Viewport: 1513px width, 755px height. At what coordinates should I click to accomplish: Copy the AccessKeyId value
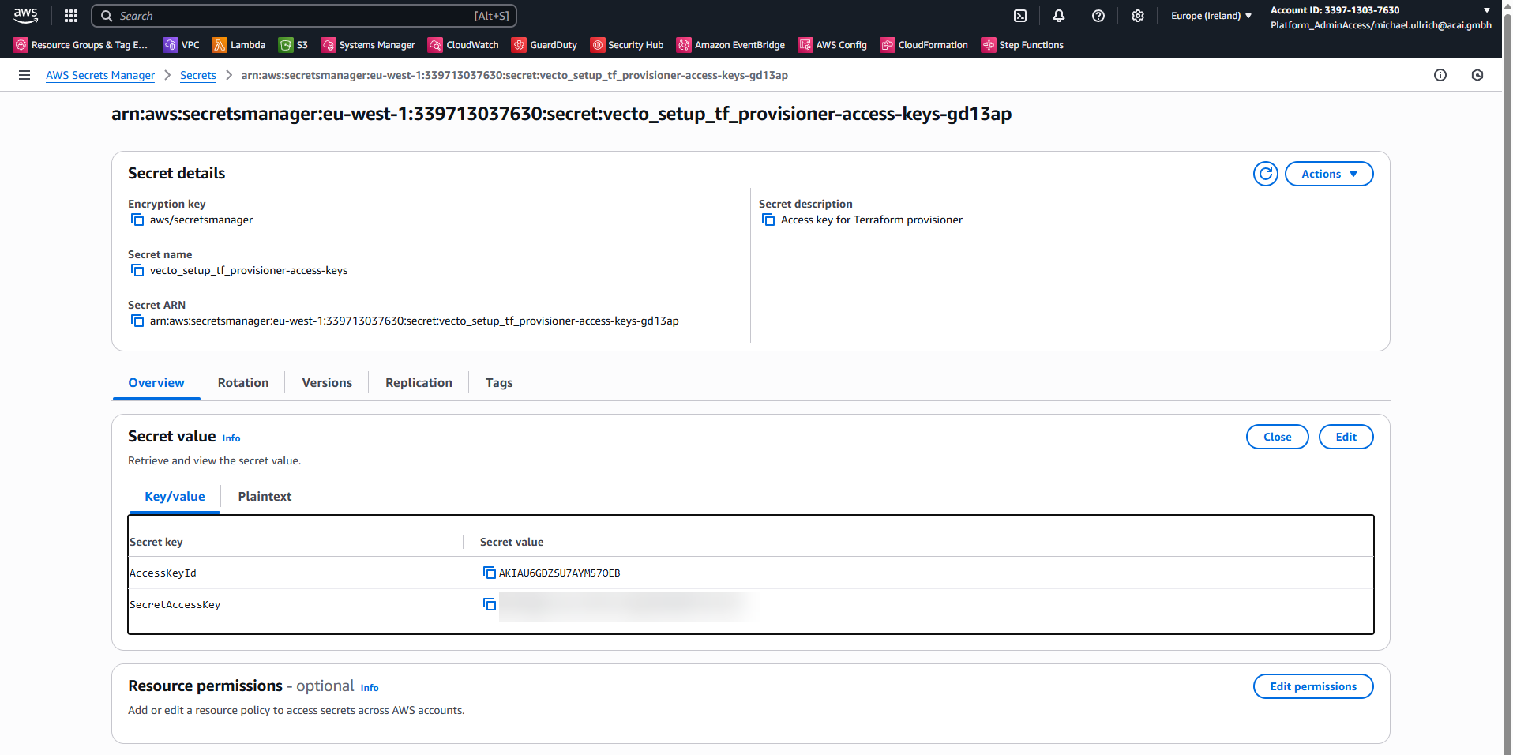click(x=490, y=573)
